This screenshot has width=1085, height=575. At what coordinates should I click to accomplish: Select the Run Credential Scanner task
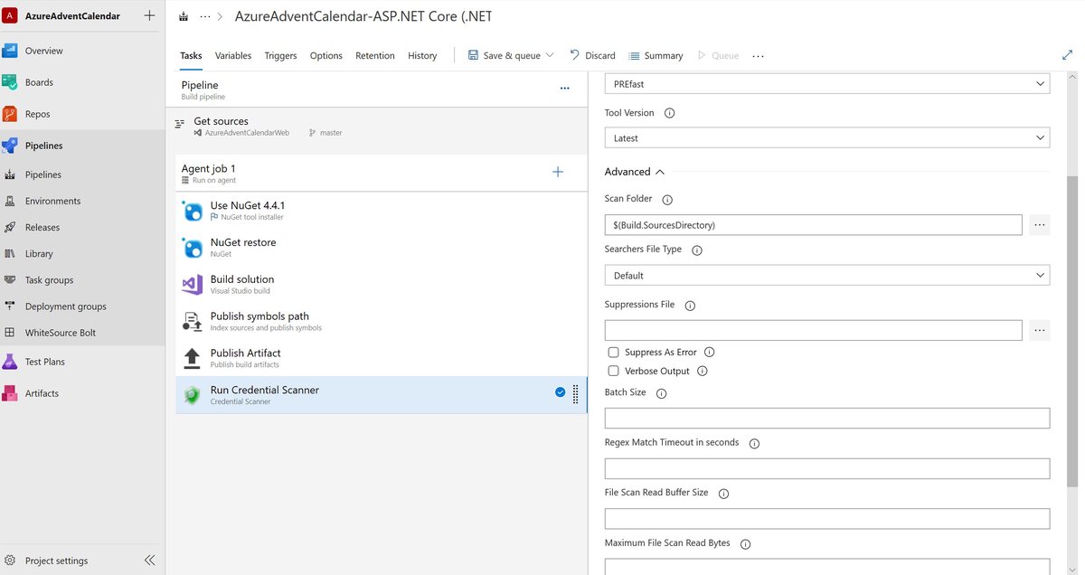(381, 395)
